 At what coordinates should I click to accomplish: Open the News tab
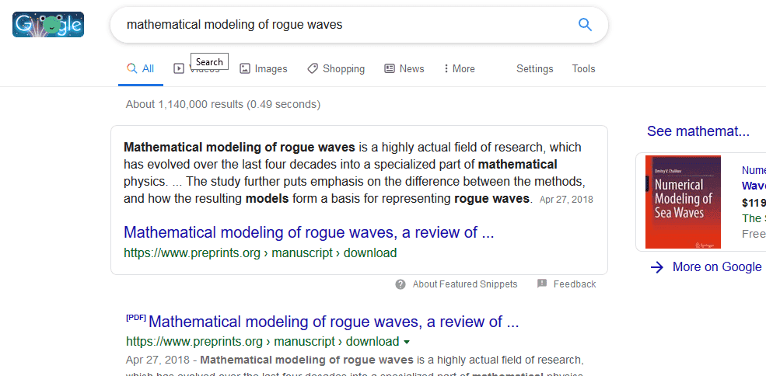404,69
